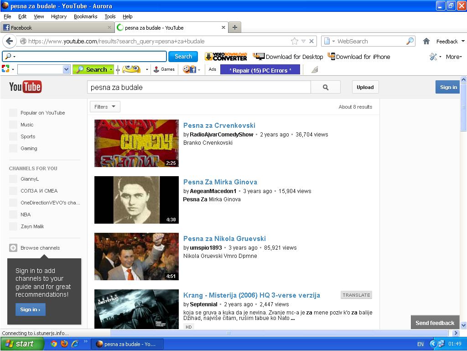Click the highlighter icon beside Repair PC Errors
Image resolution: width=467 pixels, height=351 pixels.
tap(315, 70)
